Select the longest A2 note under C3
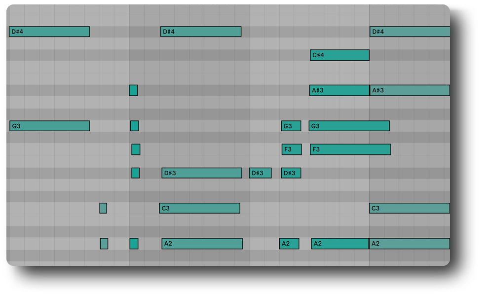The height and width of the screenshot is (297, 488). point(202,244)
